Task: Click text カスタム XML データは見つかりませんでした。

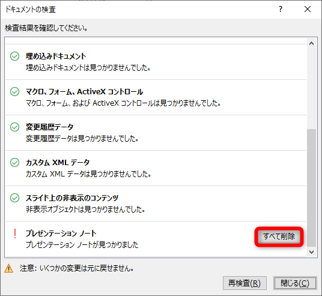Action: tap(88, 174)
